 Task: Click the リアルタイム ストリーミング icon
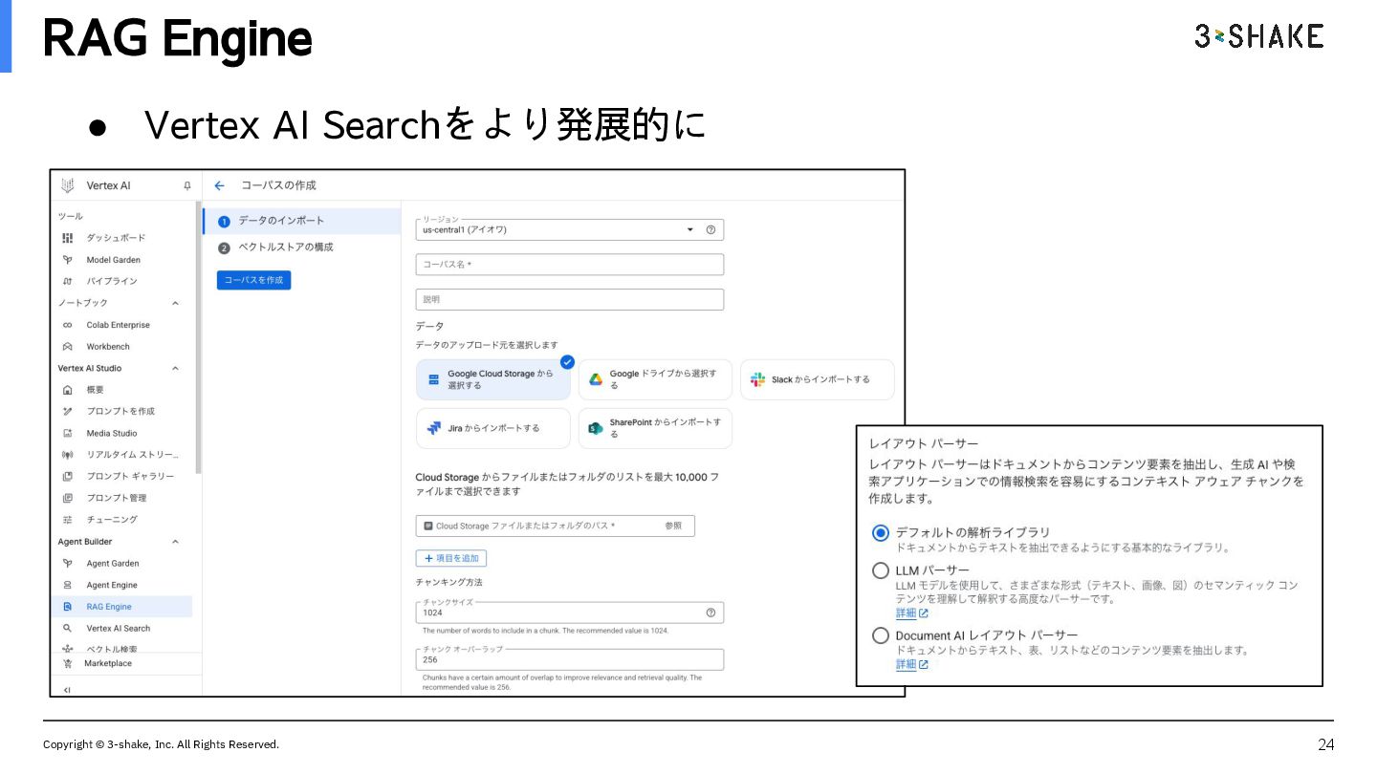point(67,455)
